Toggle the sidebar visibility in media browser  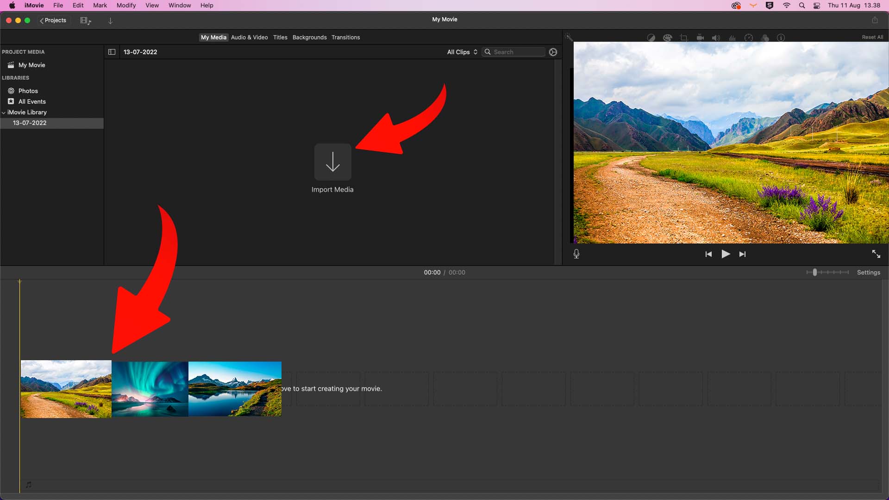(112, 52)
